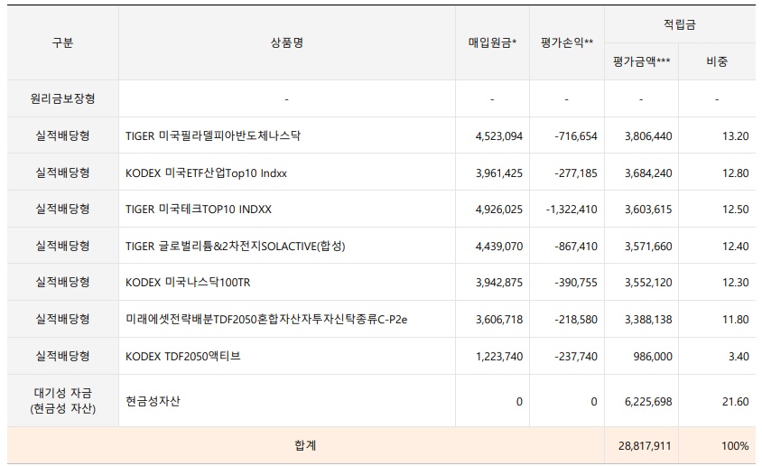
Task: Click the 평가금액*** sub-header
Action: click(641, 61)
